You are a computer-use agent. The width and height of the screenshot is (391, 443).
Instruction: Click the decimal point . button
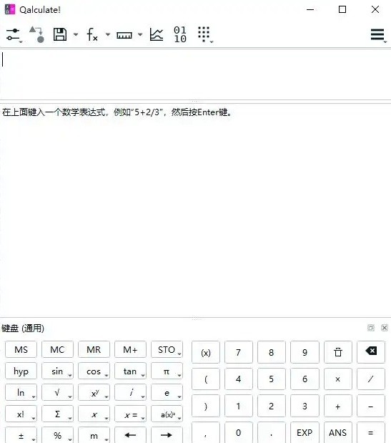(272, 432)
